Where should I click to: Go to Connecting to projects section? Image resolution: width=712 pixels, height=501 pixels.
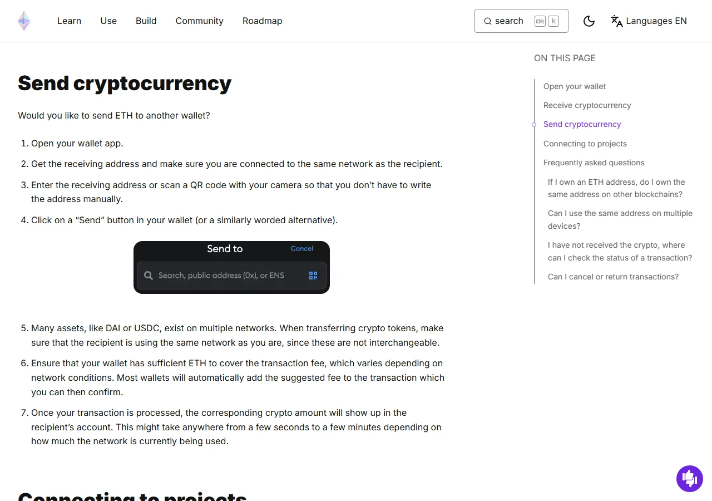[x=585, y=144]
